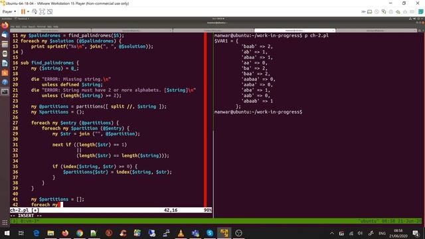Open the Windows notification center icon

(416, 233)
